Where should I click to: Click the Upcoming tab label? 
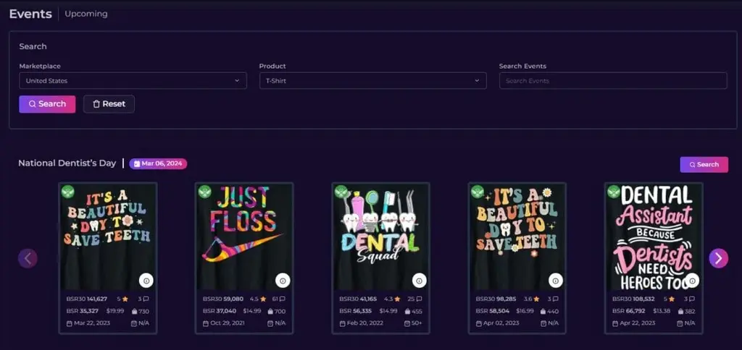coord(86,14)
